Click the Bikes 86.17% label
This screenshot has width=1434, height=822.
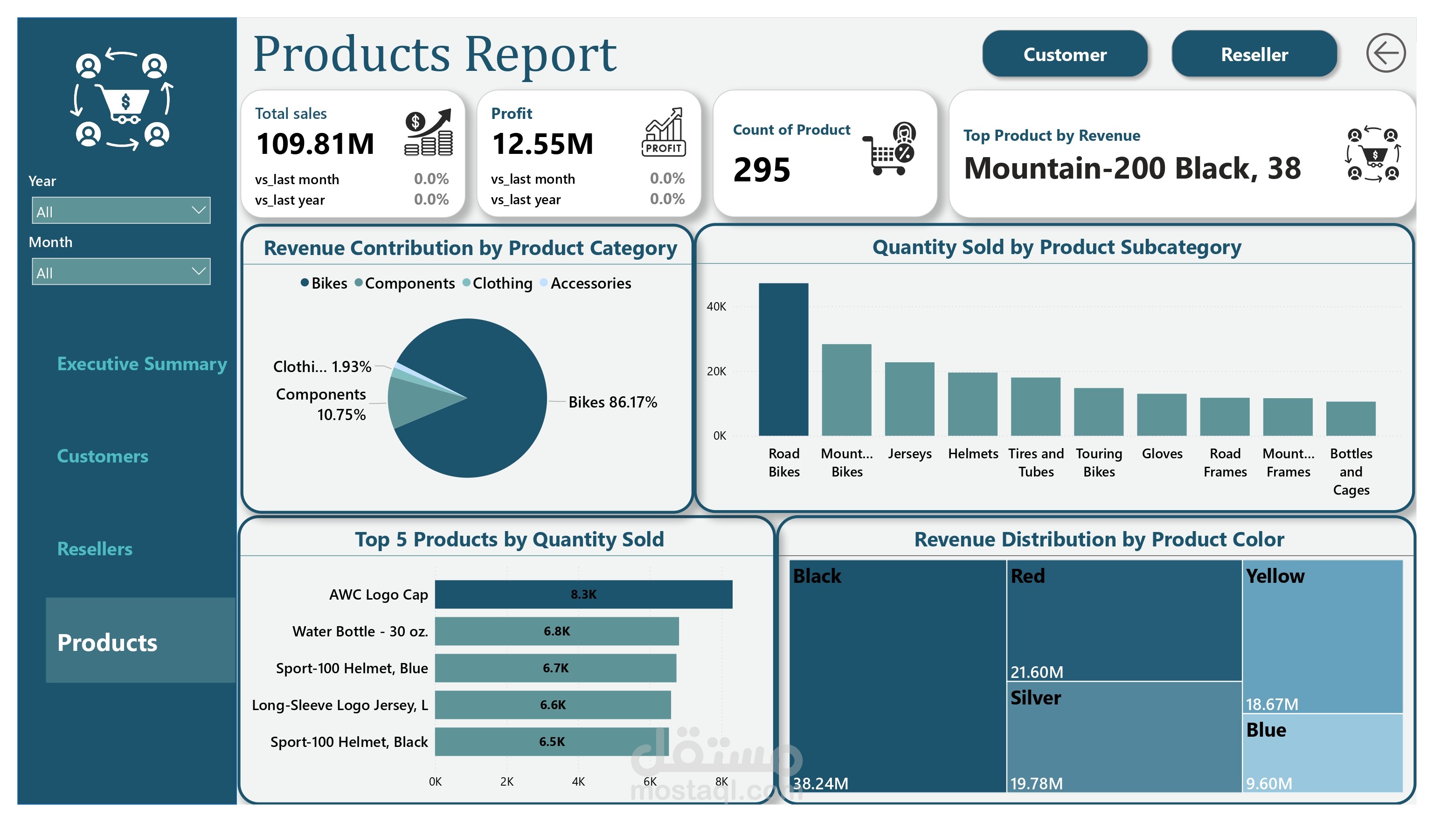613,402
